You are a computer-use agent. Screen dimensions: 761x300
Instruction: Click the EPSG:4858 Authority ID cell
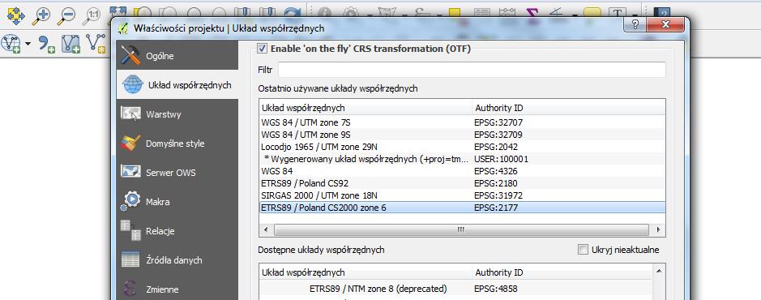pyautogui.click(x=495, y=289)
